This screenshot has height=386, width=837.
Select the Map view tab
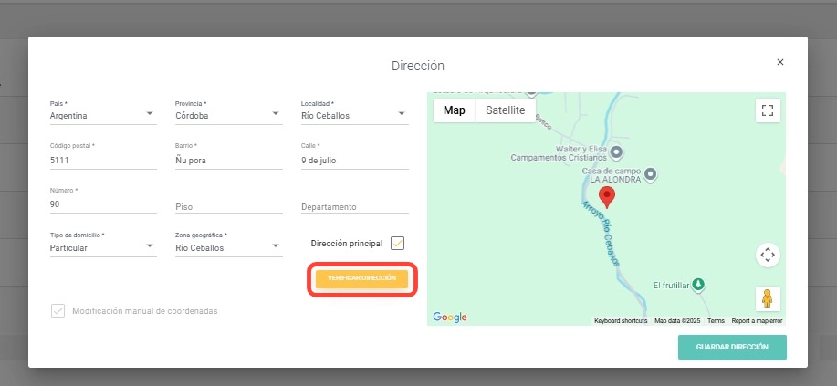click(454, 110)
